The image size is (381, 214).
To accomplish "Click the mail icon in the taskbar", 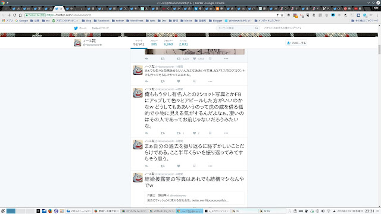I will point(44,211).
